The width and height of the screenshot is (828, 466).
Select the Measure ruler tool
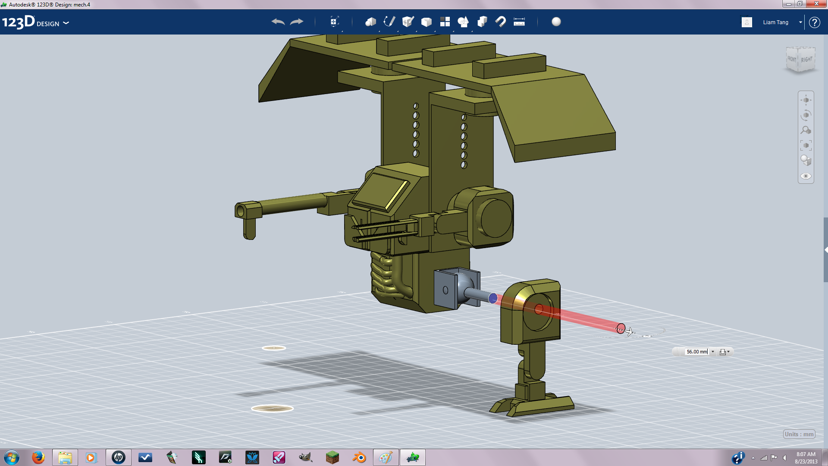click(x=519, y=22)
